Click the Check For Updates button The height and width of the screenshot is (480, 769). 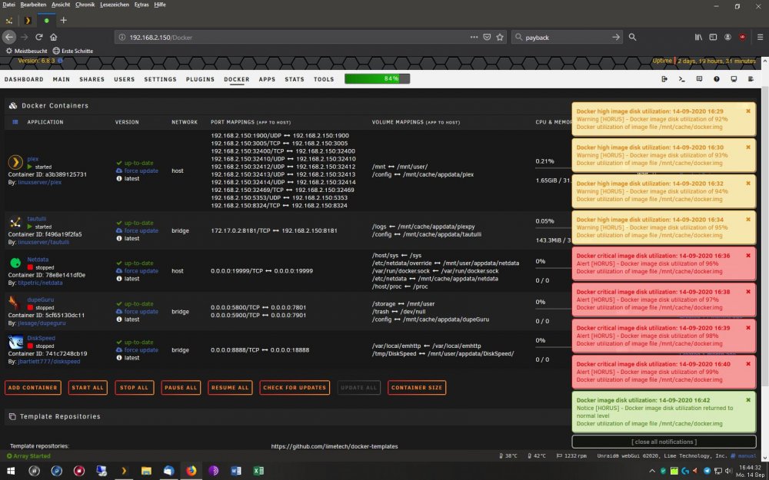(x=295, y=387)
